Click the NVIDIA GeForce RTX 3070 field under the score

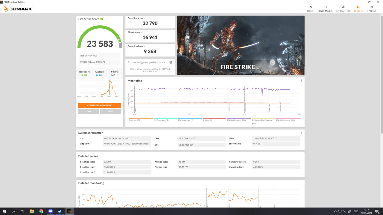click(x=99, y=62)
